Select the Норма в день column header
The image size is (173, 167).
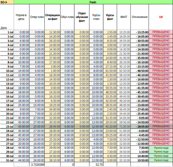click(22, 17)
